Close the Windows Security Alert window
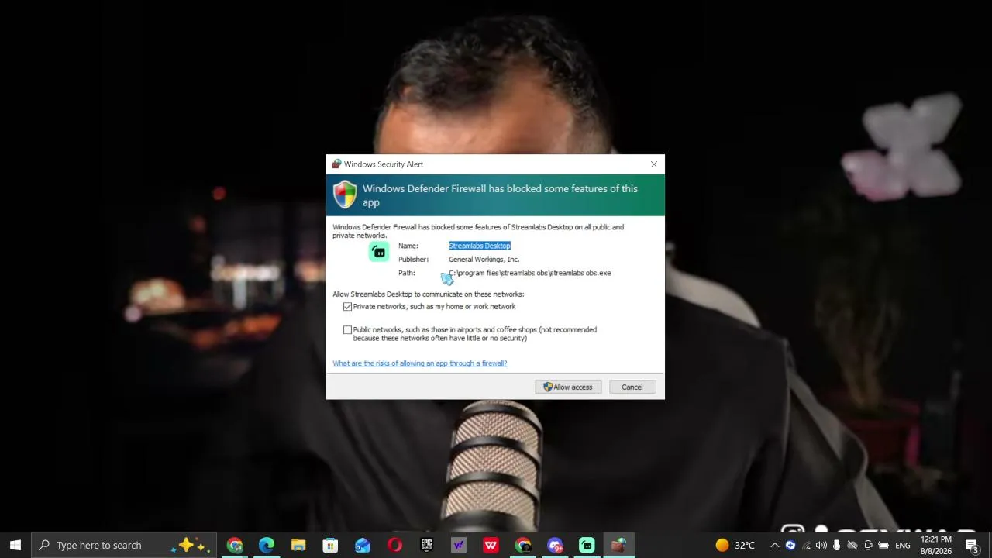The height and width of the screenshot is (558, 992). 654,164
